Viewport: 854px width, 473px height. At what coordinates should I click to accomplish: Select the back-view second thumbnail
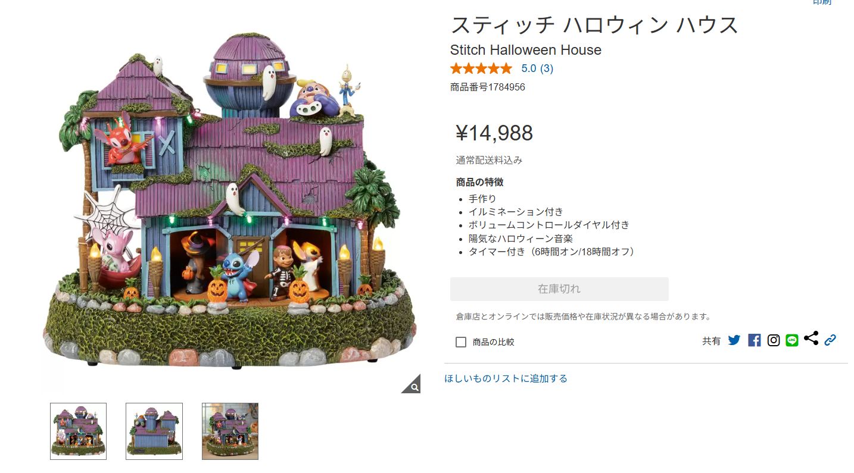click(154, 431)
